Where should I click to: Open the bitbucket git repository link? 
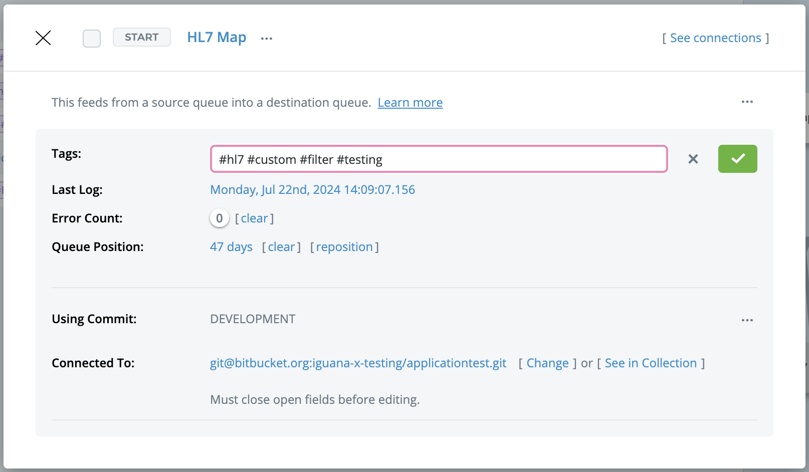(x=358, y=363)
